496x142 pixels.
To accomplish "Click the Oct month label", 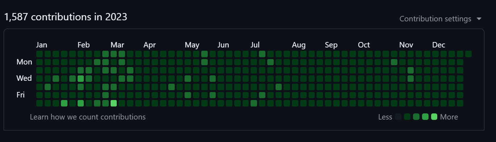I will tap(364, 45).
